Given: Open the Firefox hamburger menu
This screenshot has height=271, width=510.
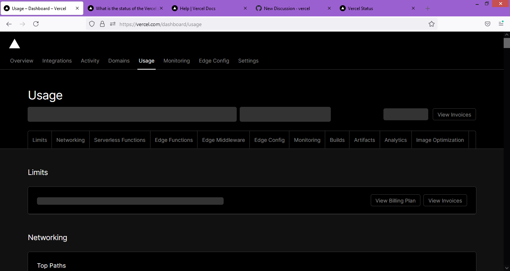Looking at the screenshot, I should 501,24.
